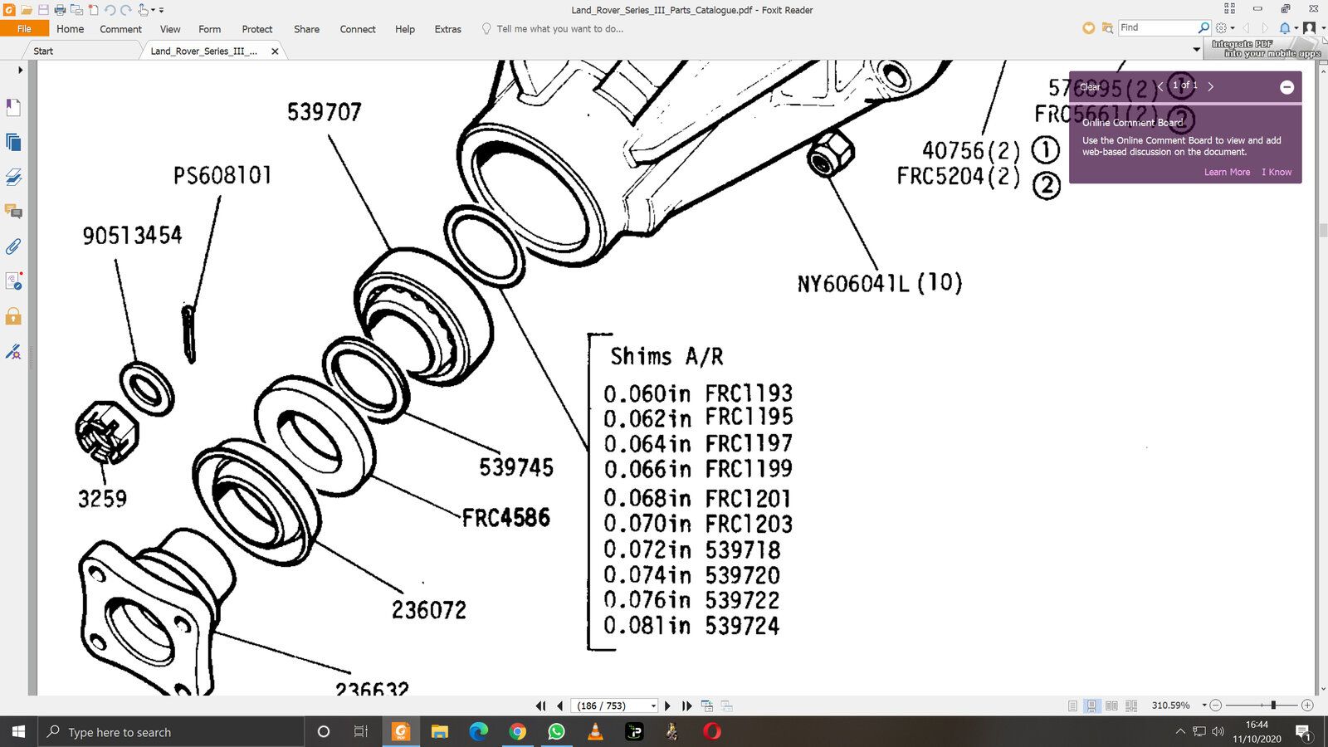The width and height of the screenshot is (1328, 747).
Task: Click the zoom slider handle
Action: point(1273,705)
